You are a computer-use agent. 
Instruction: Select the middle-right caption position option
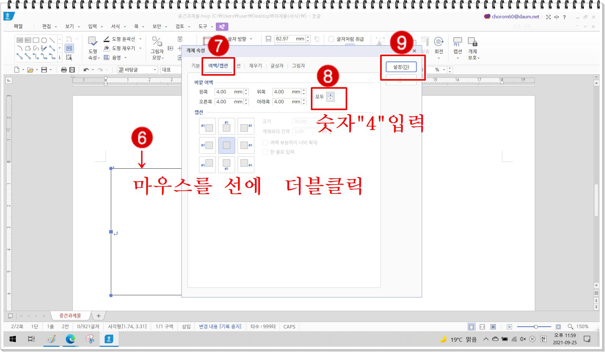[x=246, y=145]
